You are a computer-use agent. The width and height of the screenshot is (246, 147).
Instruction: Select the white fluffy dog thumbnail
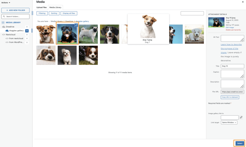pos(67,55)
